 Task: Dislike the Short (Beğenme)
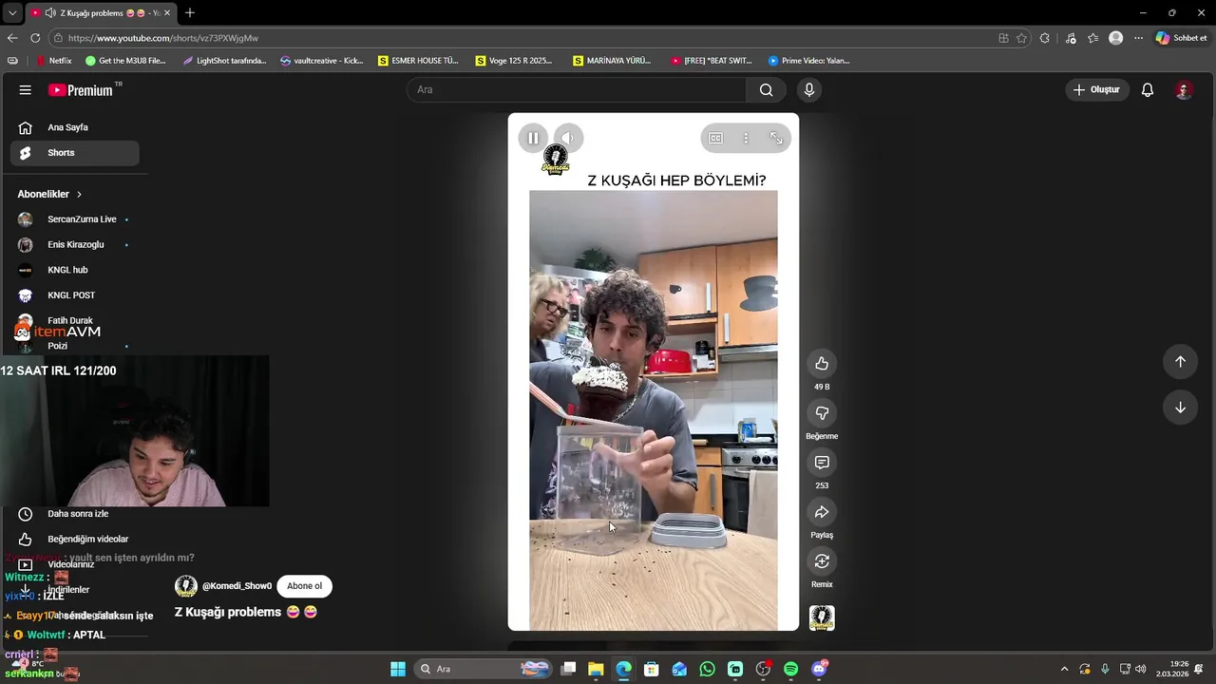[x=822, y=413]
